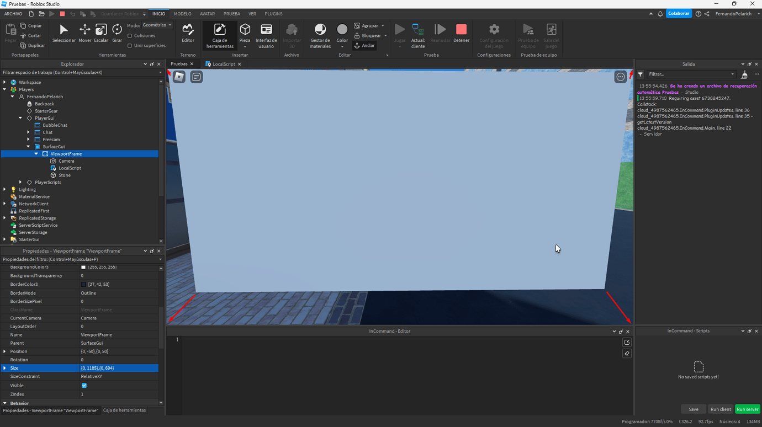Click the clear output broom icon
The height and width of the screenshot is (427, 762).
click(x=744, y=74)
